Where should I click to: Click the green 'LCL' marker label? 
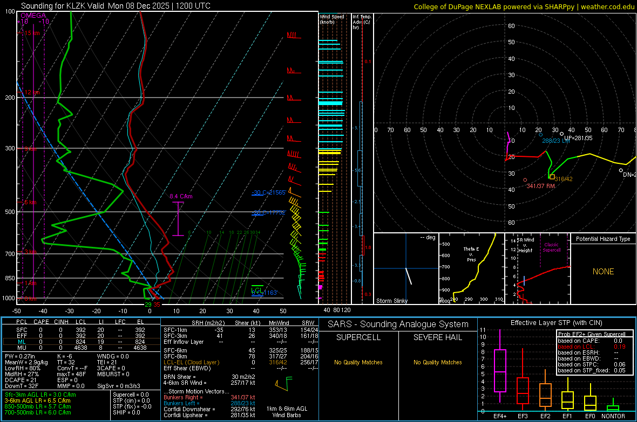256,289
